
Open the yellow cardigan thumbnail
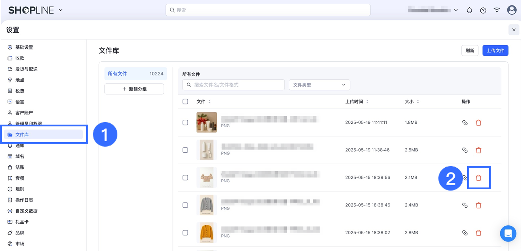click(207, 233)
